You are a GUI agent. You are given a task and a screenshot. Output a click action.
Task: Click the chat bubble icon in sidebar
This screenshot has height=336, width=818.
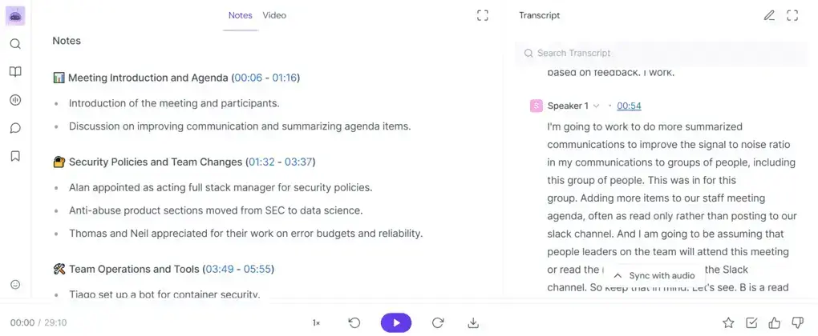pos(15,128)
